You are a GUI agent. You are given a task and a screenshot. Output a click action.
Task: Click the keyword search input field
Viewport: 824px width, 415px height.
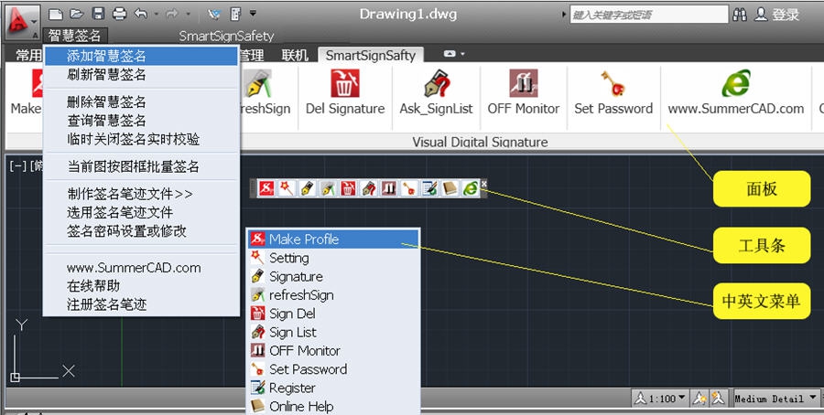pyautogui.click(x=649, y=15)
